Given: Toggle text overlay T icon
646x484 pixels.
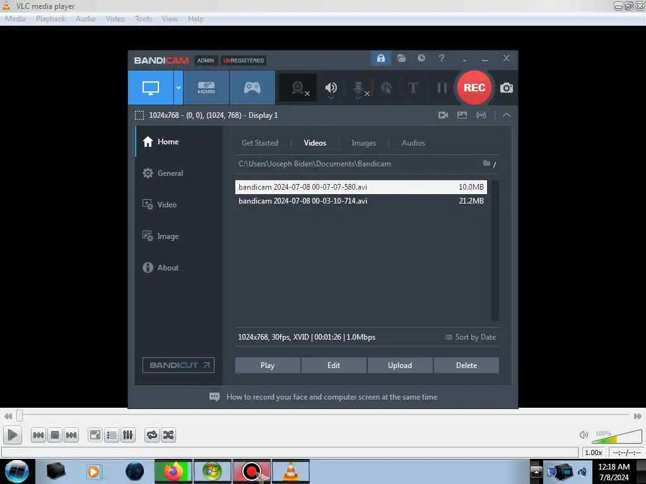Looking at the screenshot, I should click(x=413, y=88).
